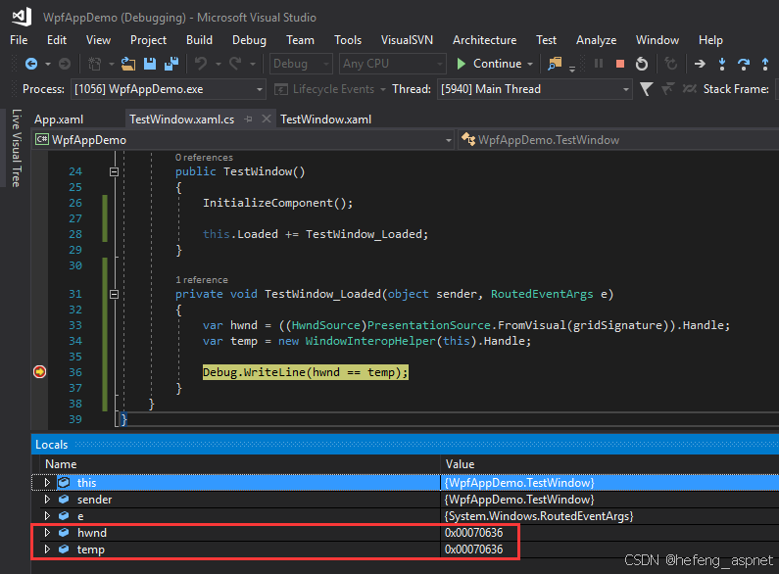Select the hwnd value 0x00070636
This screenshot has width=779, height=574.
tap(473, 533)
